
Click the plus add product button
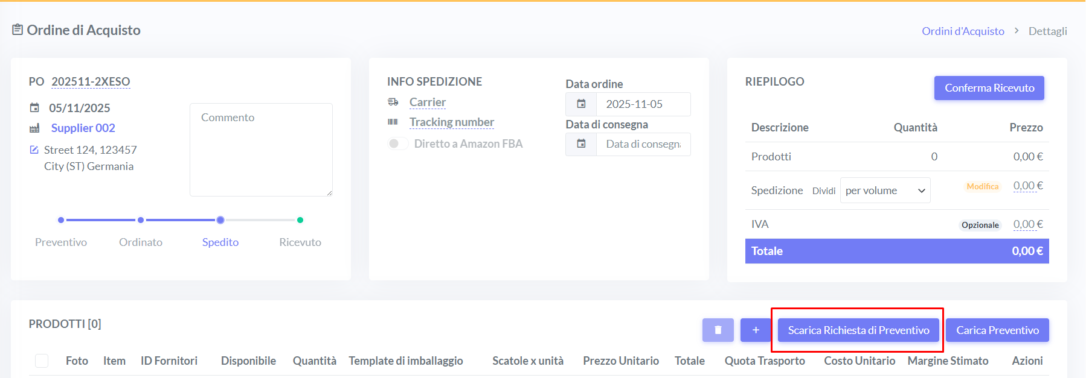tap(756, 330)
